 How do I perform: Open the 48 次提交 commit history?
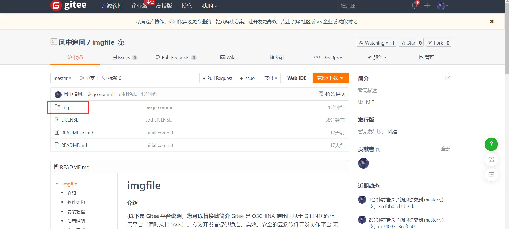pyautogui.click(x=332, y=94)
